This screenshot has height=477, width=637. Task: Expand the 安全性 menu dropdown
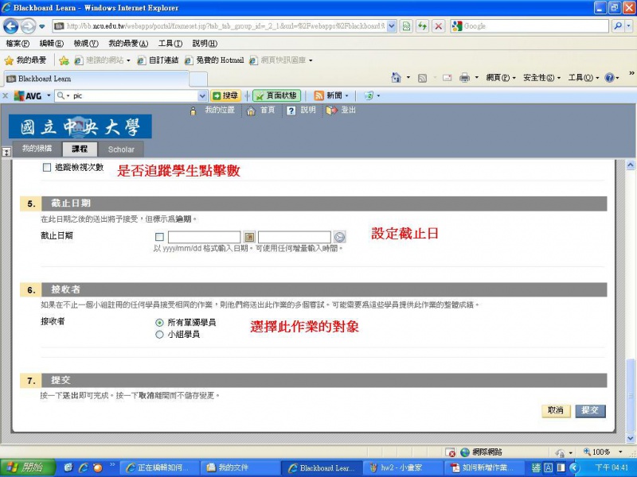pos(560,78)
